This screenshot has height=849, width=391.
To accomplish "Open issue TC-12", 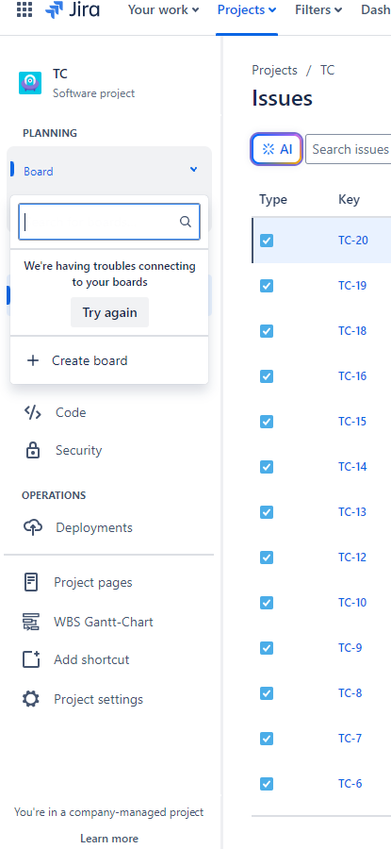I will [x=352, y=558].
